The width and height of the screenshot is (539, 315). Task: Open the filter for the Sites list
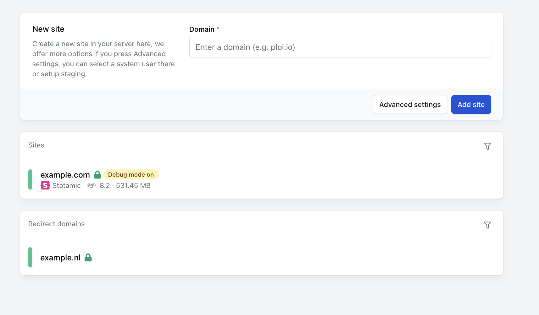tap(487, 146)
